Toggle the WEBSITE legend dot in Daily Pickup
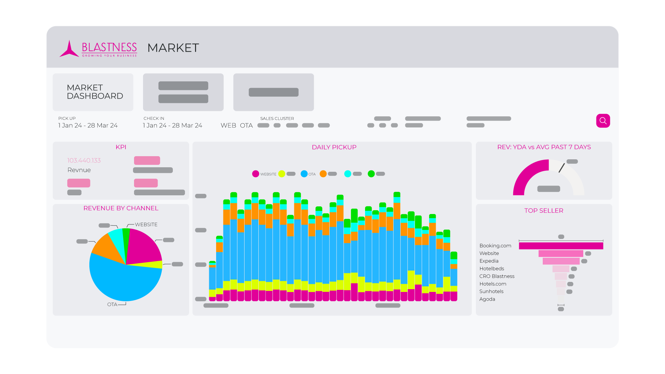Viewport: 665px width, 374px height. coord(256,174)
